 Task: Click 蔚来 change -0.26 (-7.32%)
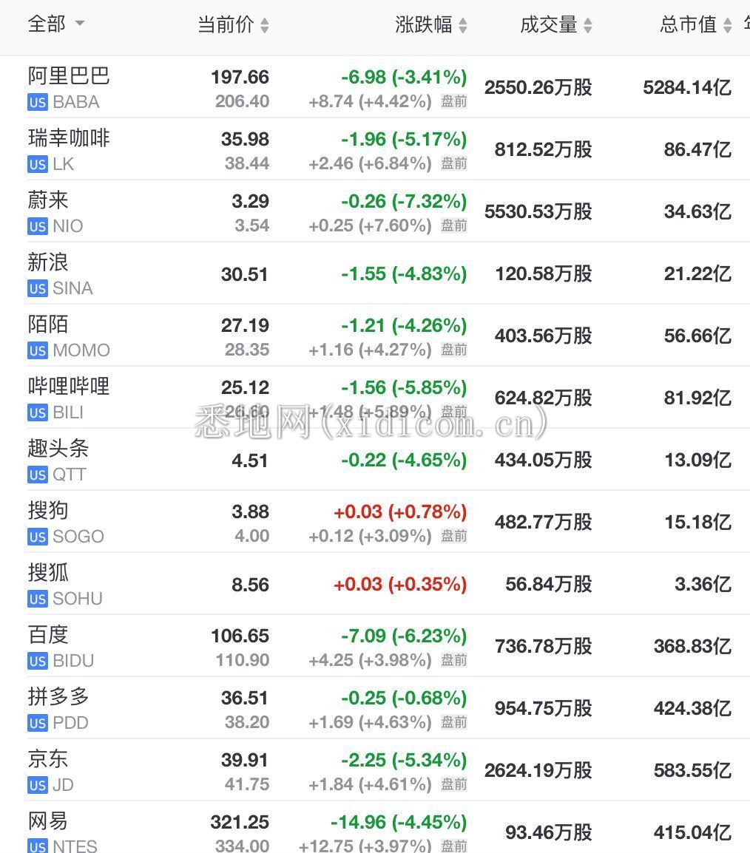pyautogui.click(x=405, y=201)
